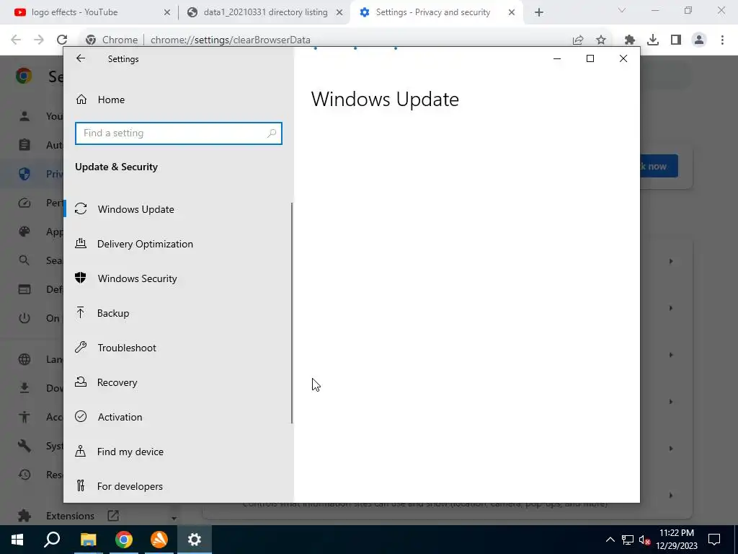Click the Find my device person icon
The height and width of the screenshot is (554, 738).
(81, 452)
